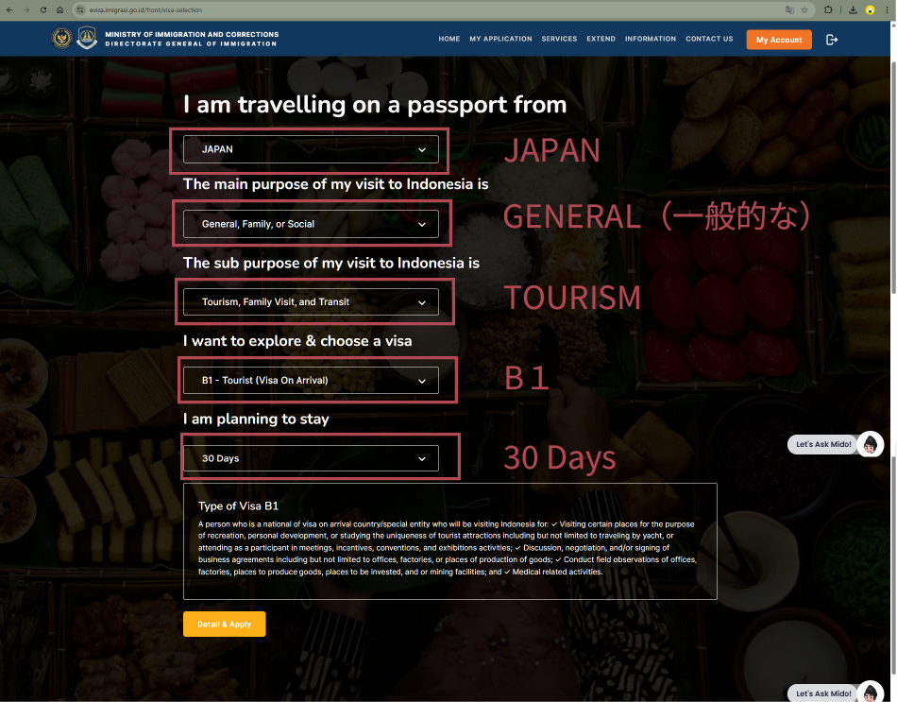897x702 pixels.
Task: Click the logout icon in the header
Action: [831, 40]
